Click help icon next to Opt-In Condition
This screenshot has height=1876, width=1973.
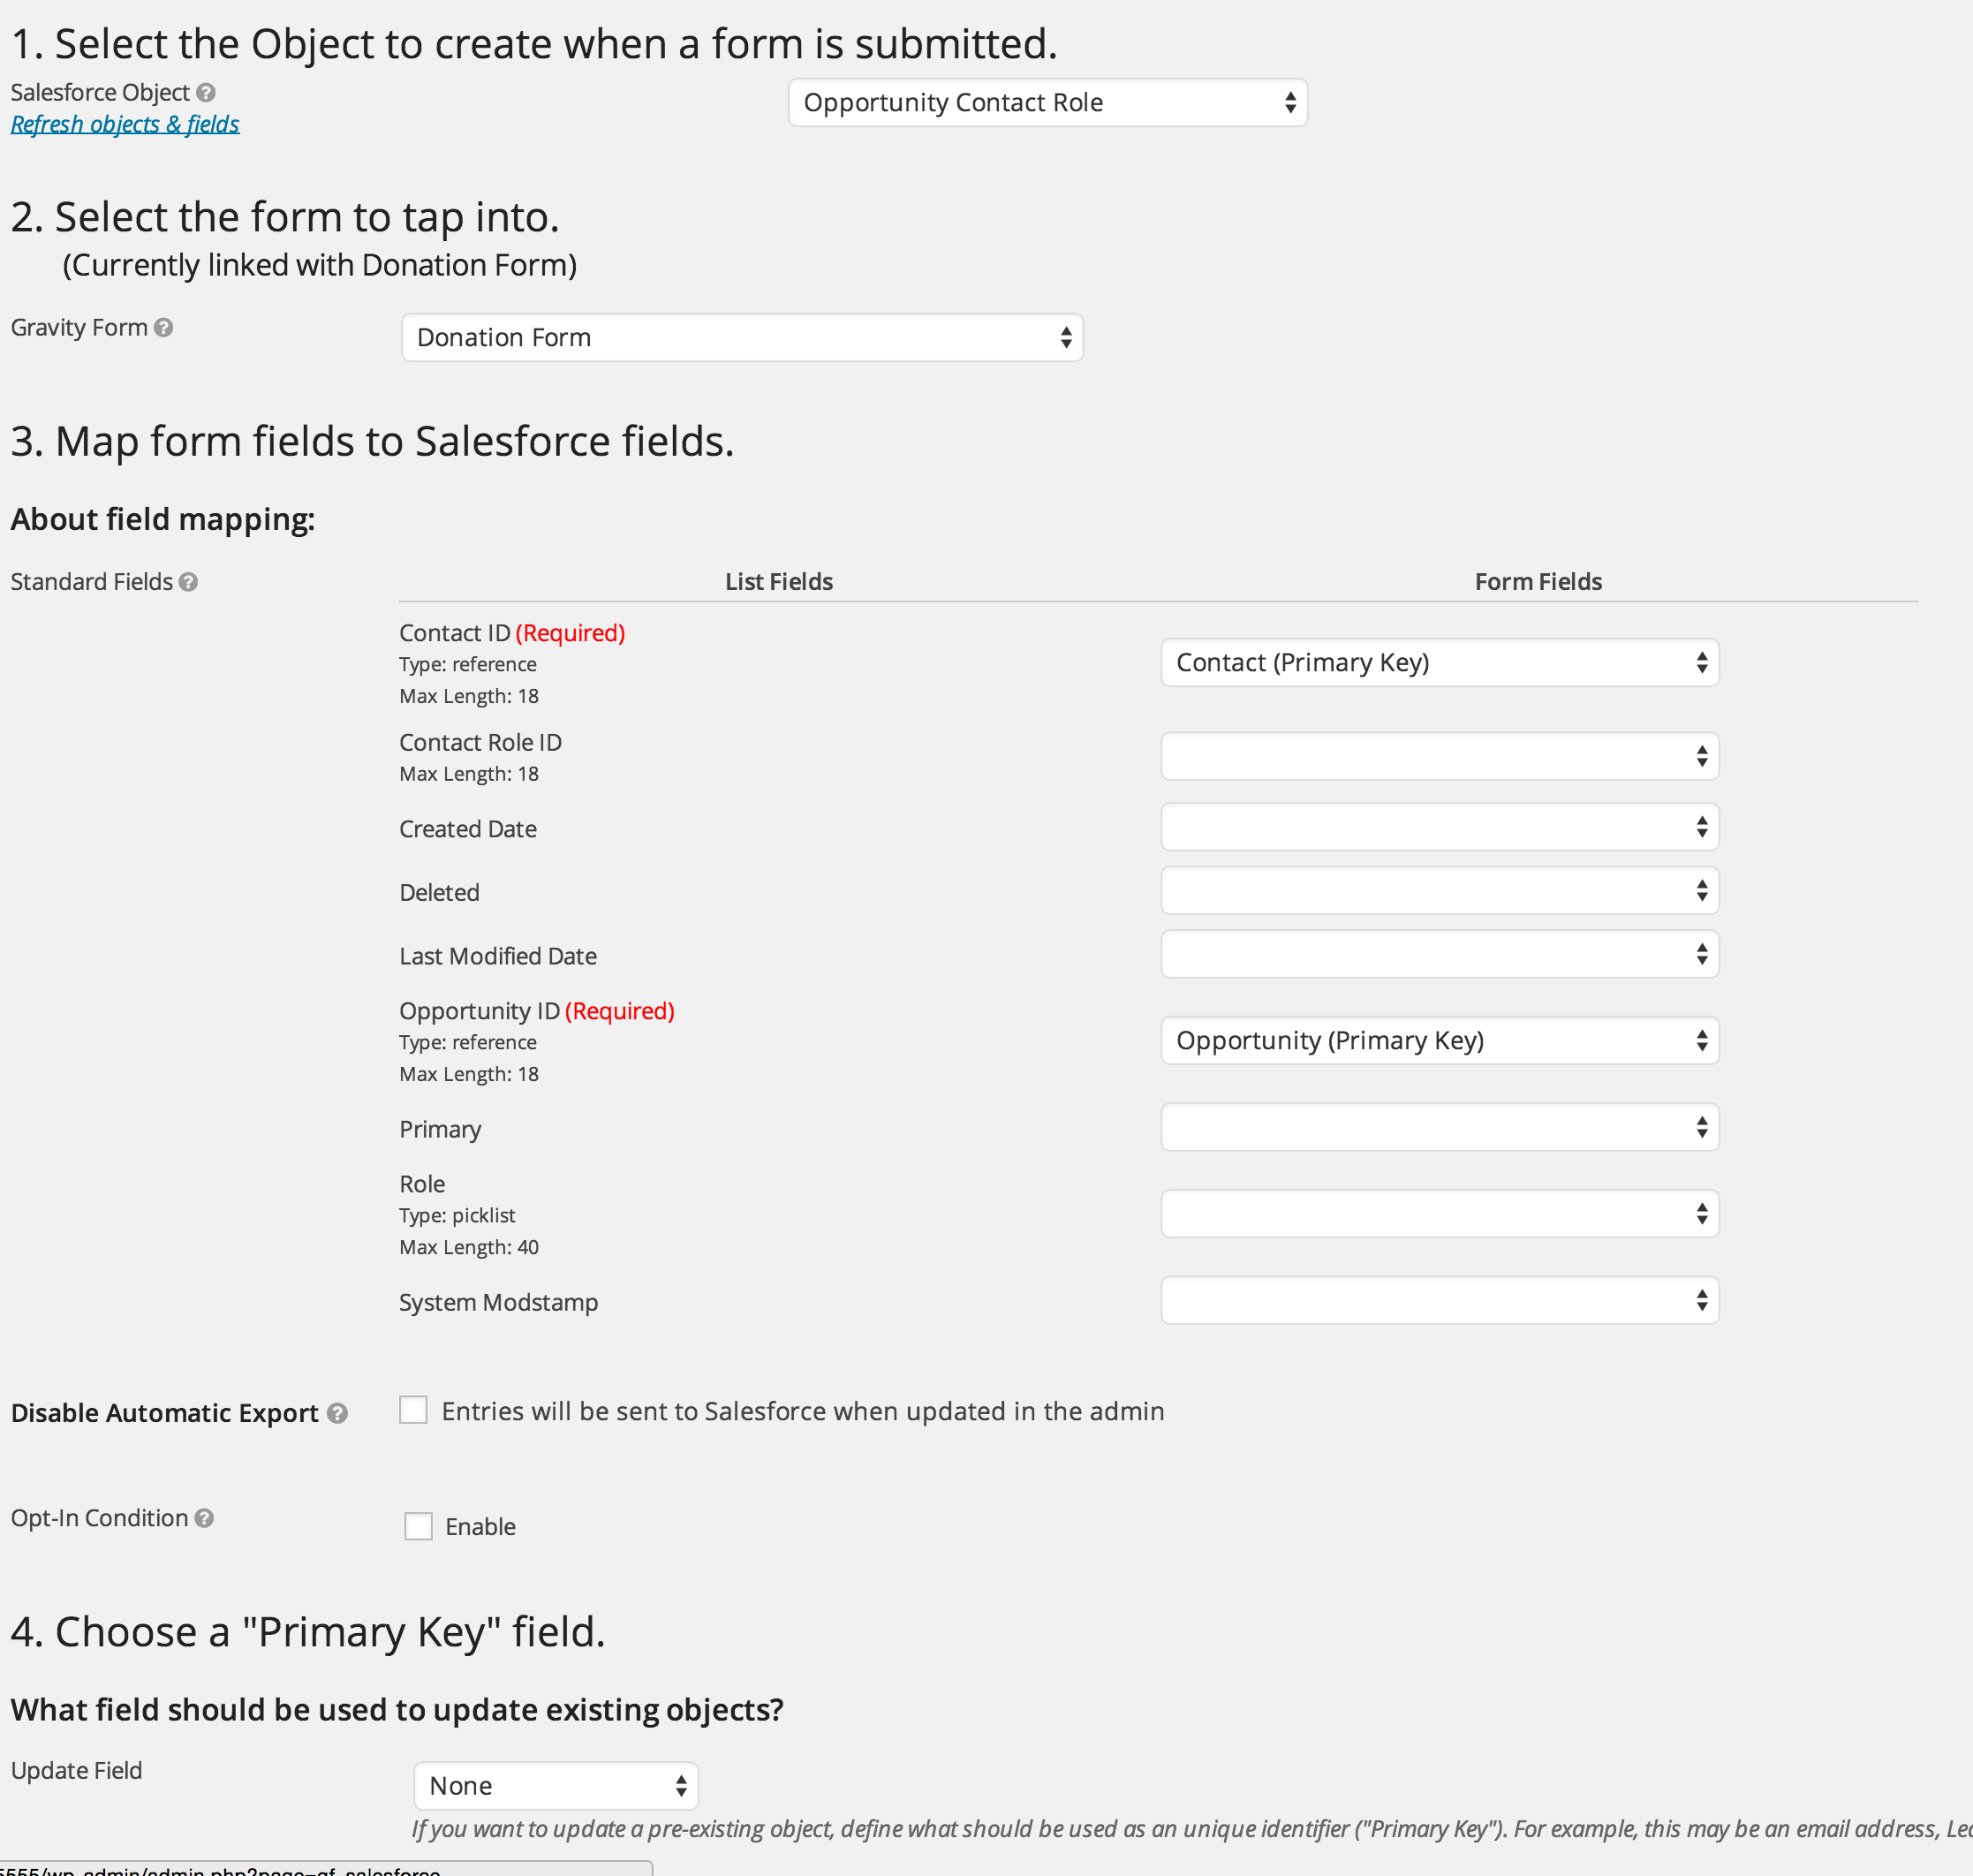204,1518
